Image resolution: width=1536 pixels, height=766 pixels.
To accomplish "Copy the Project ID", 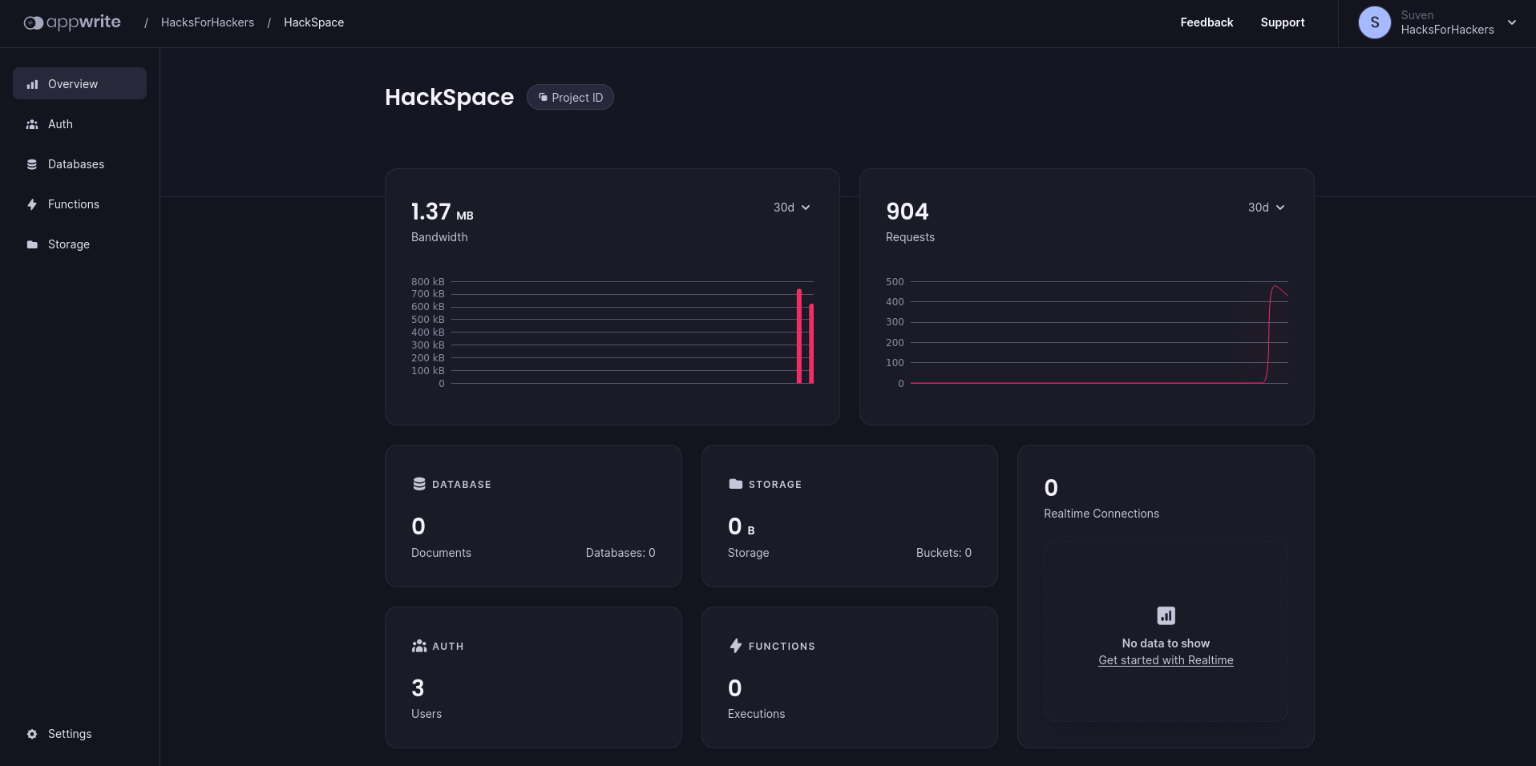I will (570, 97).
